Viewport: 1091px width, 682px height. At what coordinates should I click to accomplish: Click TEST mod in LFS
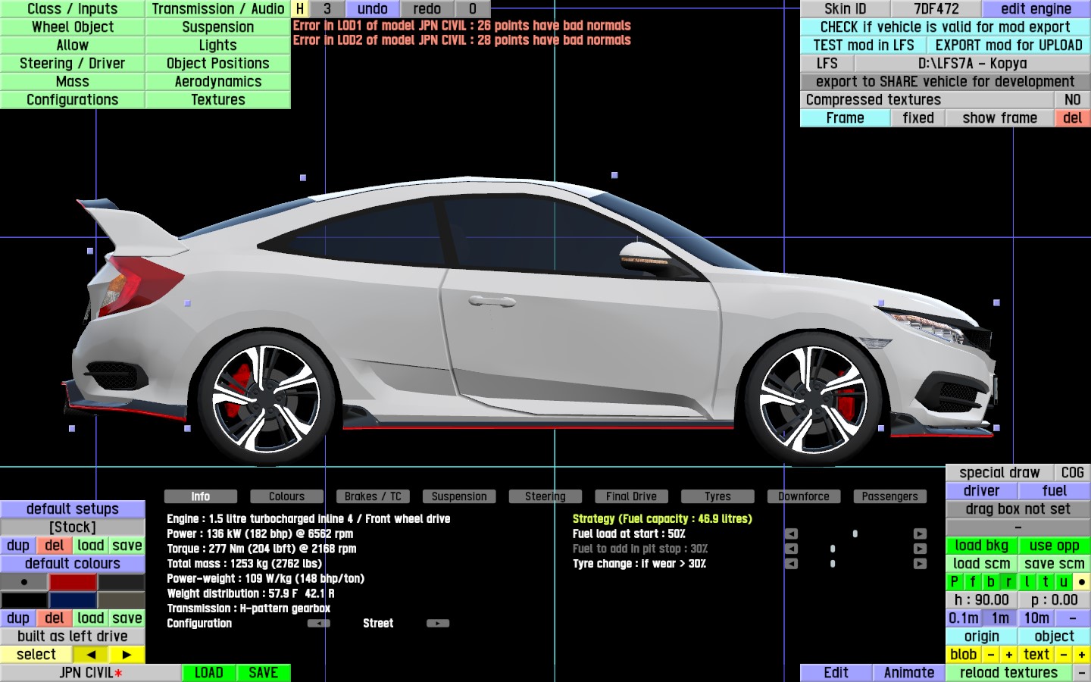pos(864,45)
